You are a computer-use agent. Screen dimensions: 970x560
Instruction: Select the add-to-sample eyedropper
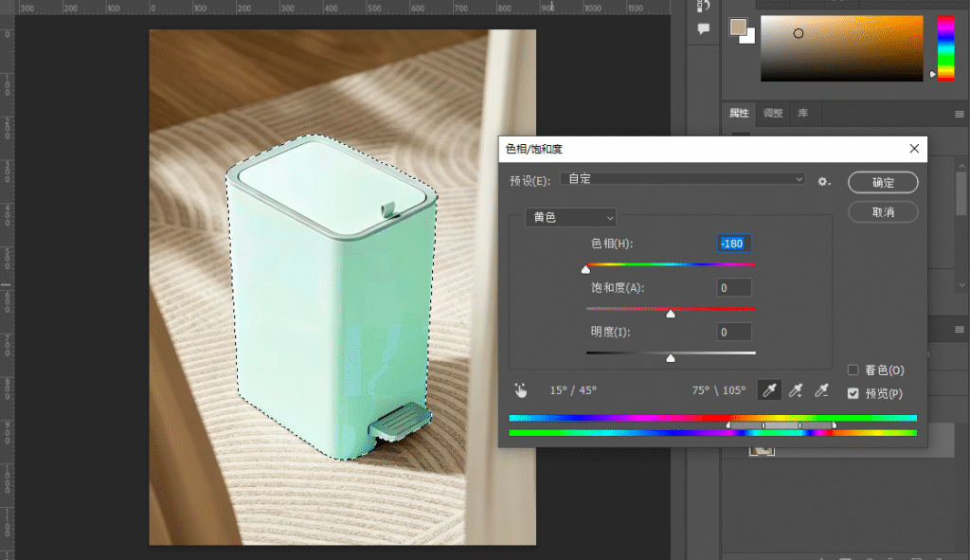click(796, 390)
